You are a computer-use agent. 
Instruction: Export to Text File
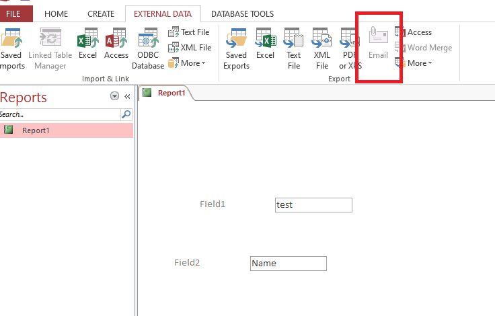click(294, 48)
